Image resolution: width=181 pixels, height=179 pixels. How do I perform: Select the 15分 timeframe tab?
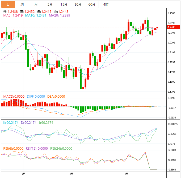64,4
